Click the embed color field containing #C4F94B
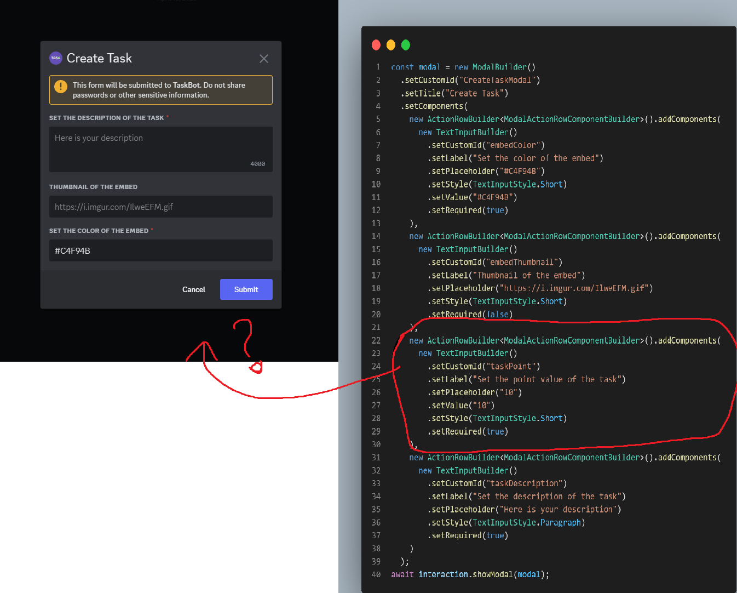The image size is (737, 593). pyautogui.click(x=161, y=250)
